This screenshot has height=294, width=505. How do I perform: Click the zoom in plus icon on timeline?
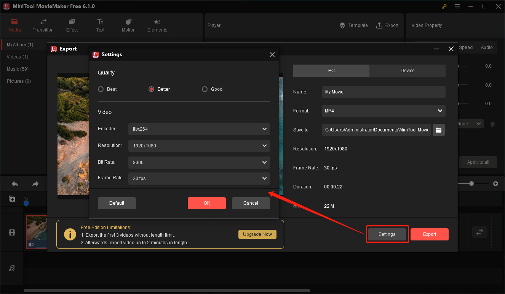495,183
